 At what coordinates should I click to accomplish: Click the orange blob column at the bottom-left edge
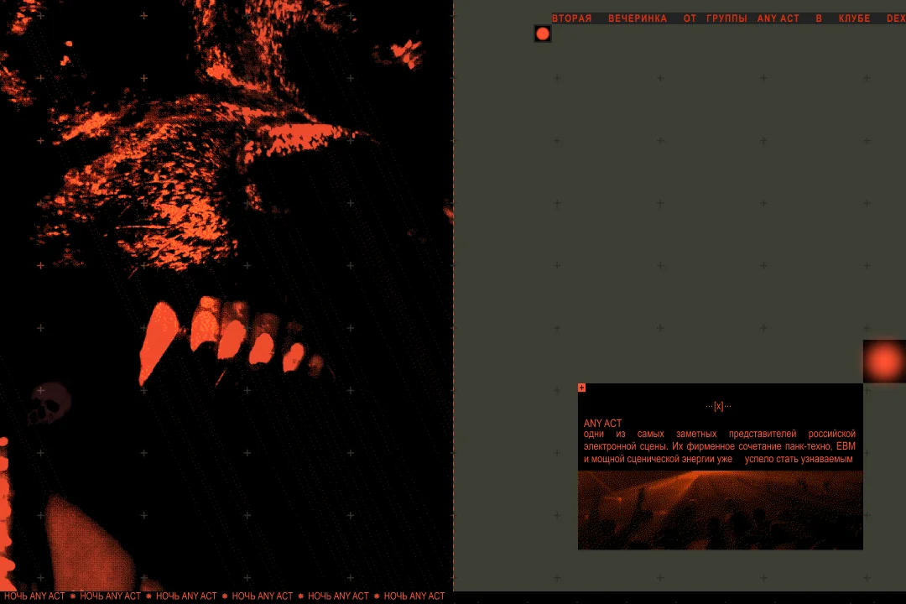pyautogui.click(x=6, y=512)
